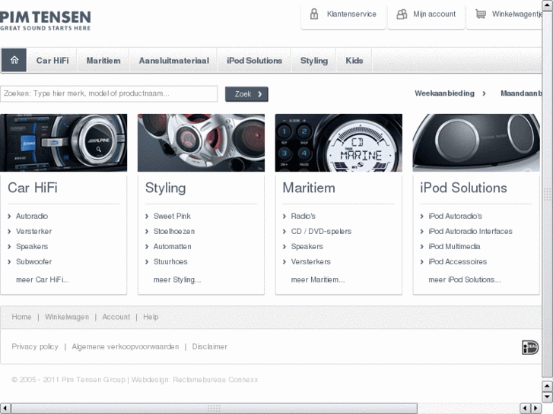Open the Disclaimer link
The width and height of the screenshot is (553, 414).
pos(209,346)
